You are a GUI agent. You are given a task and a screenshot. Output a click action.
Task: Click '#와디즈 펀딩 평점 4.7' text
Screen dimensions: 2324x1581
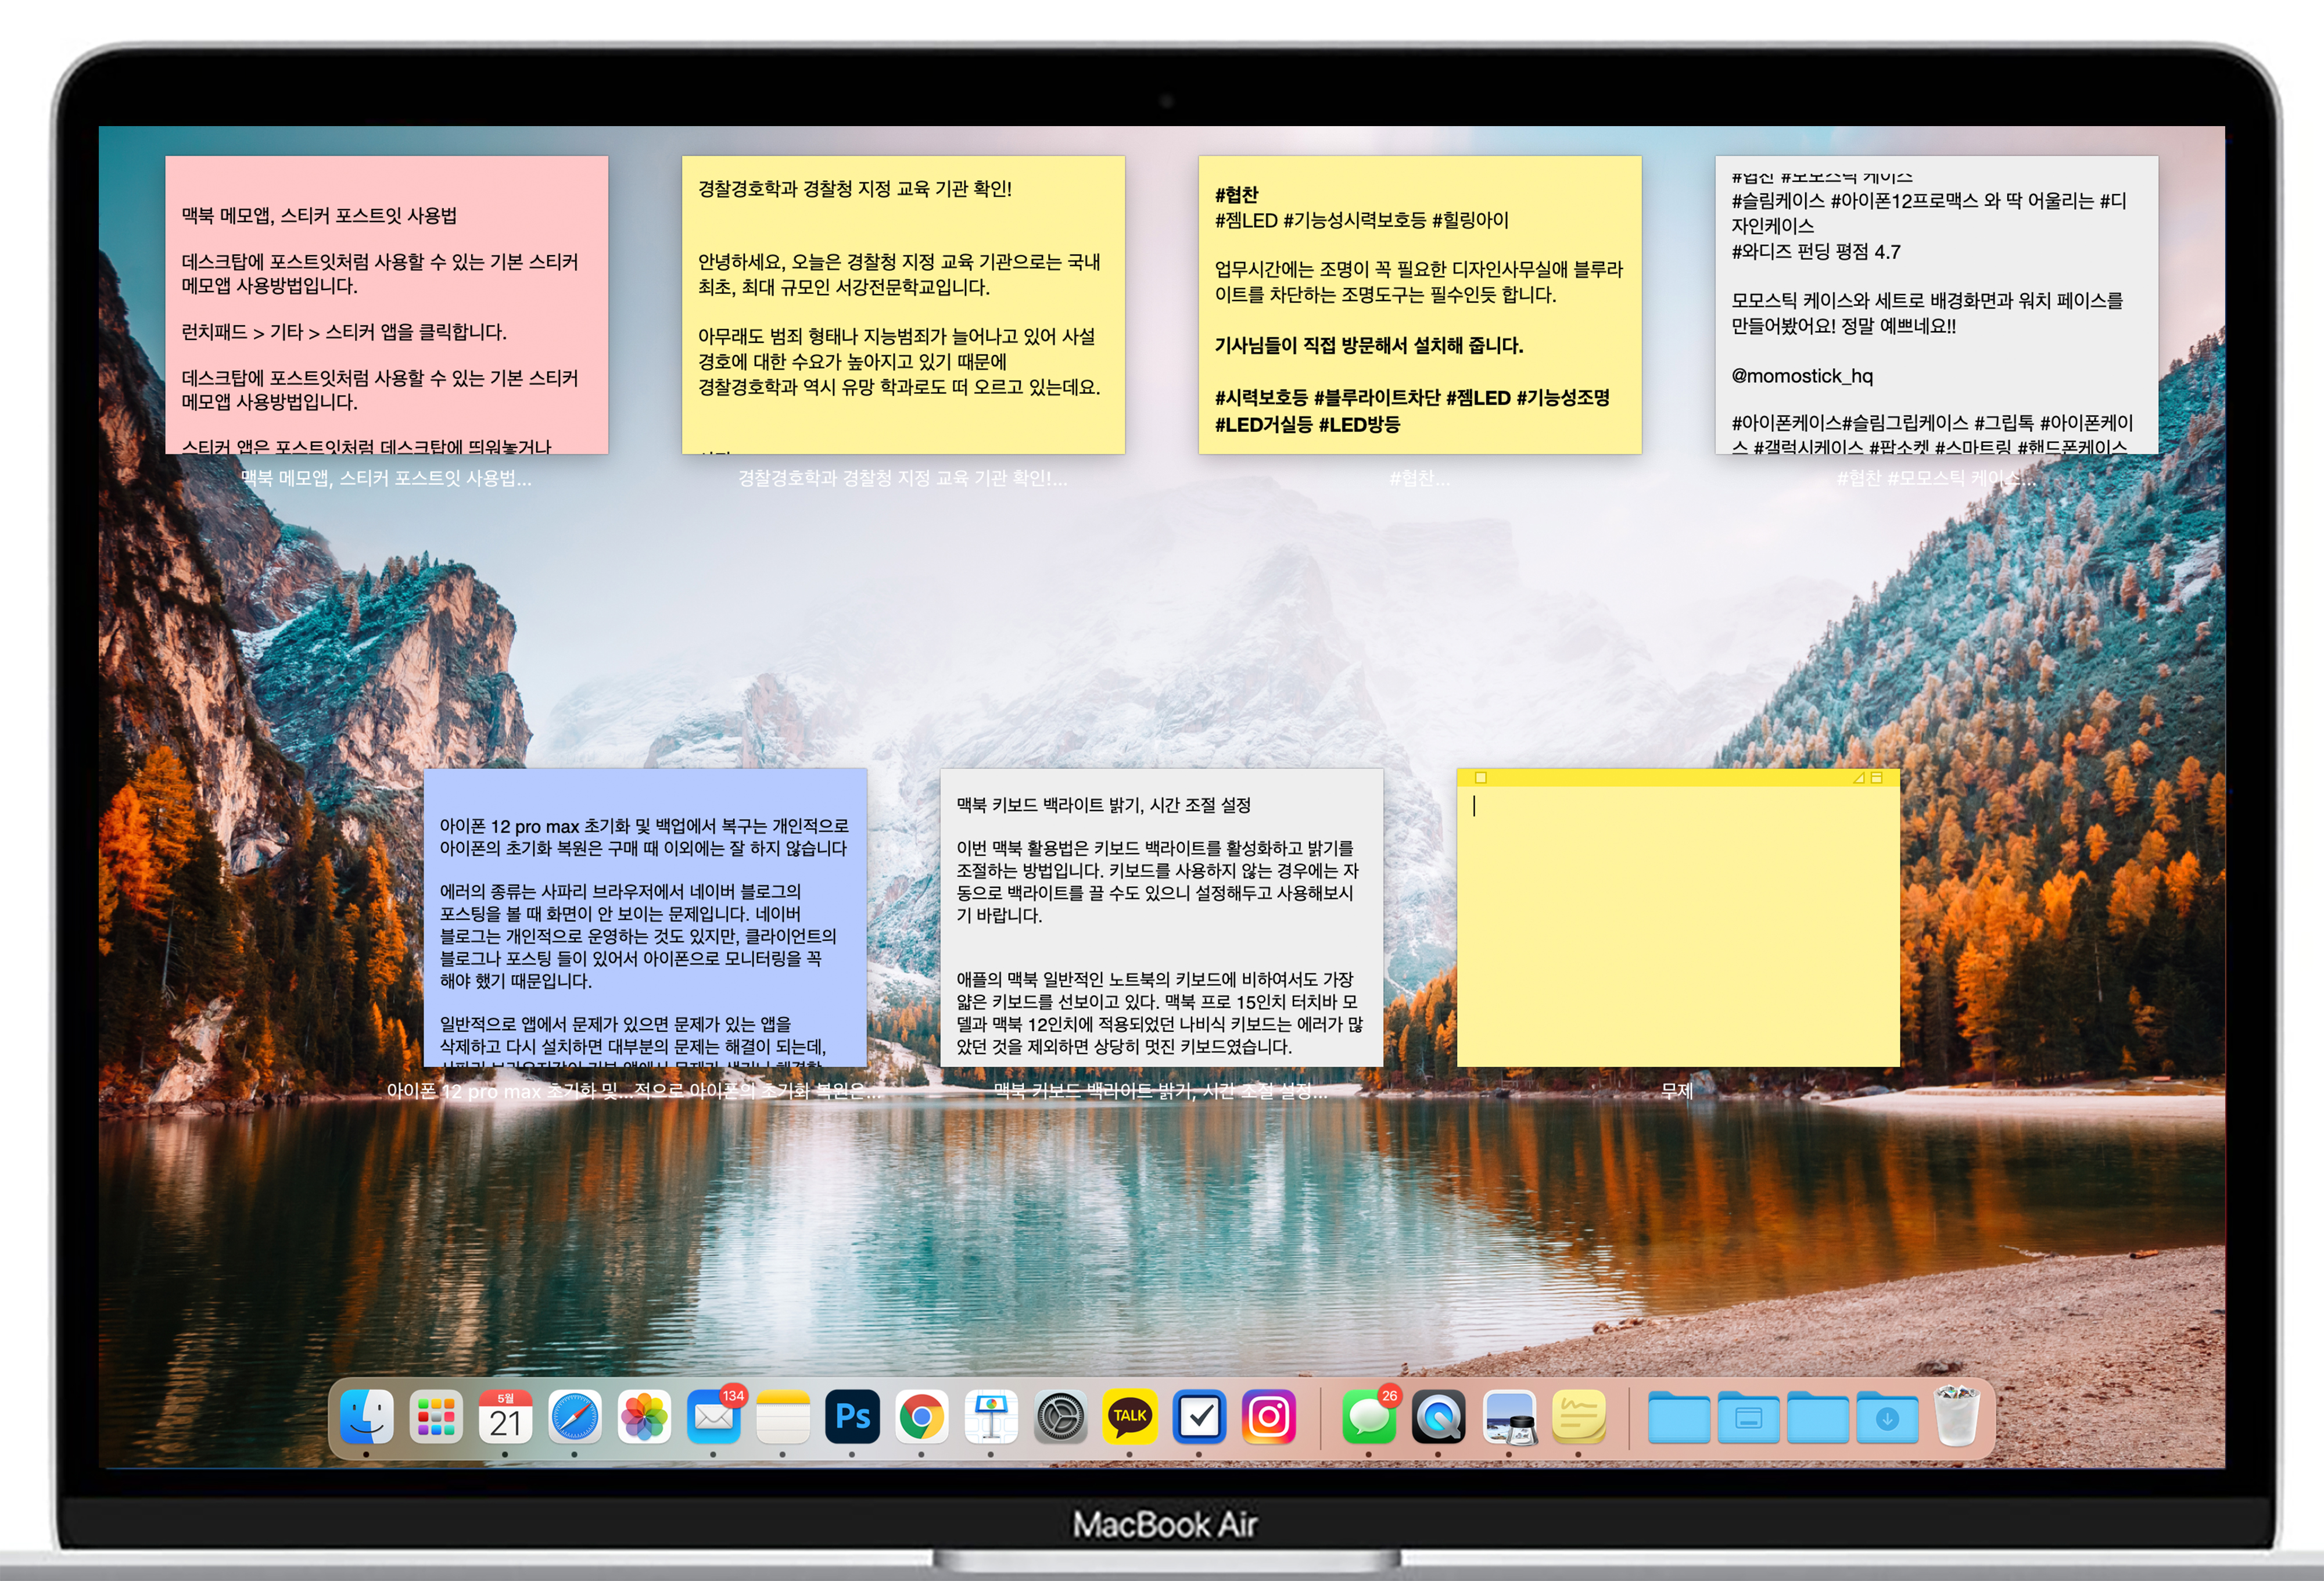point(1816,252)
